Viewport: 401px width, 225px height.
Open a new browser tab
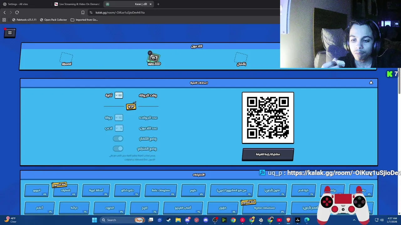point(158,4)
